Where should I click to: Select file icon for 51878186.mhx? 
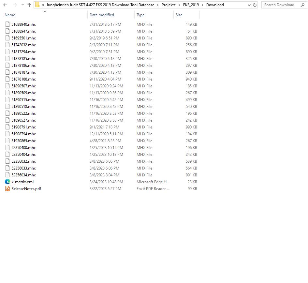(7, 66)
